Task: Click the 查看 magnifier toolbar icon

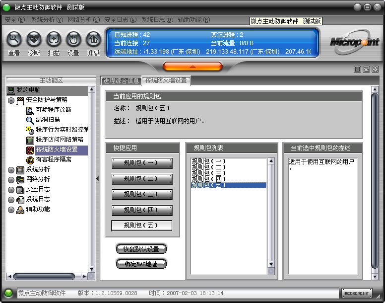Action: click(14, 39)
